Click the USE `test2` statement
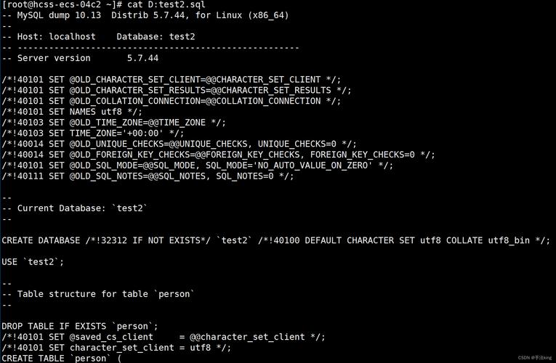The height and width of the screenshot is (363, 556). (33, 261)
